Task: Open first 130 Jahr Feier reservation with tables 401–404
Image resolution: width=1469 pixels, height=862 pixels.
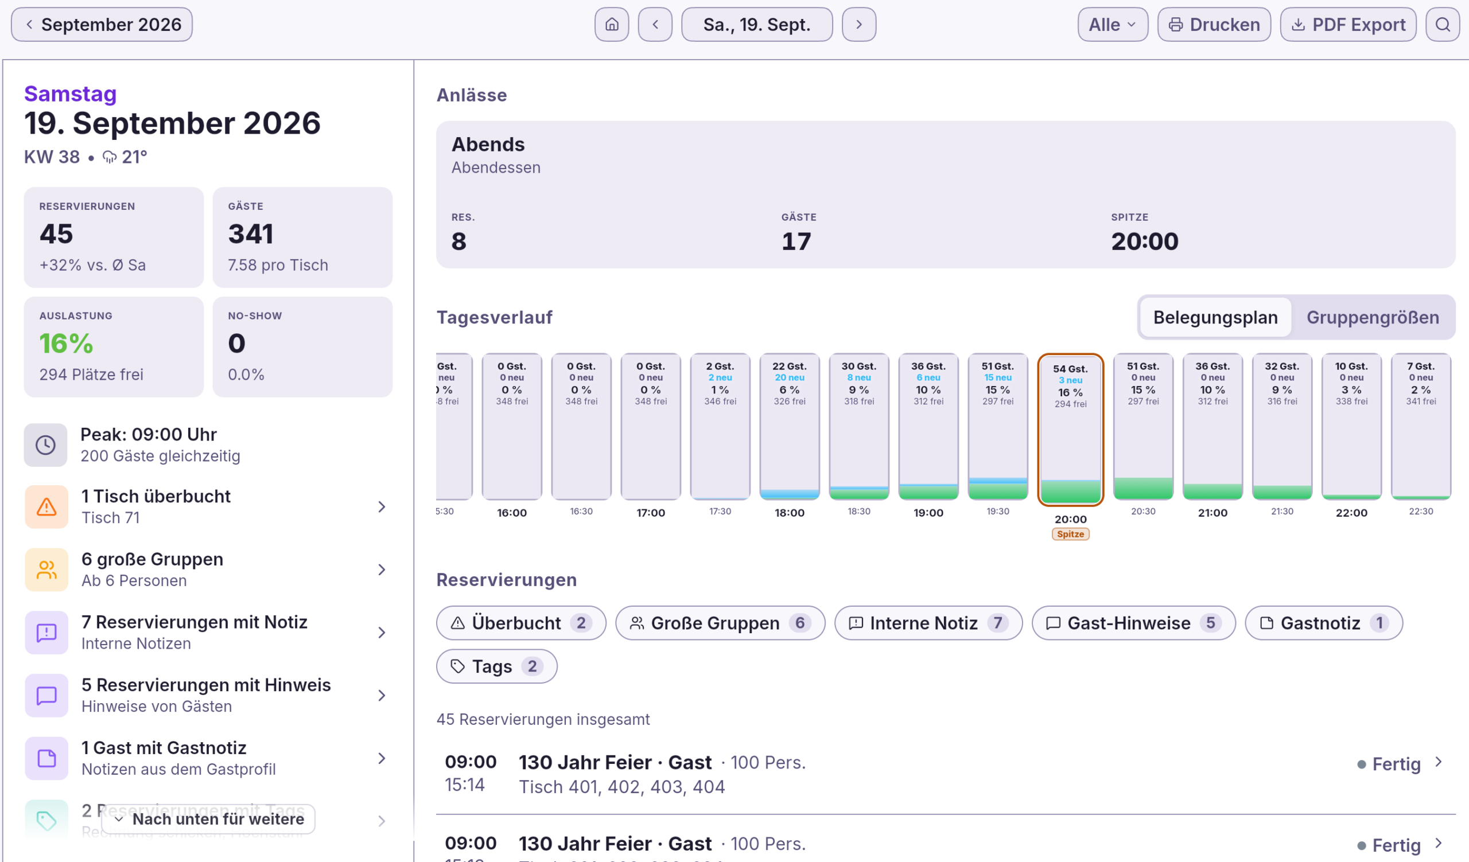Action: 946,774
